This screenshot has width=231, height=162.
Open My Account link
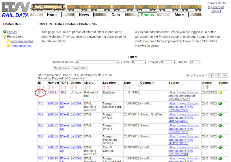click(216, 7)
